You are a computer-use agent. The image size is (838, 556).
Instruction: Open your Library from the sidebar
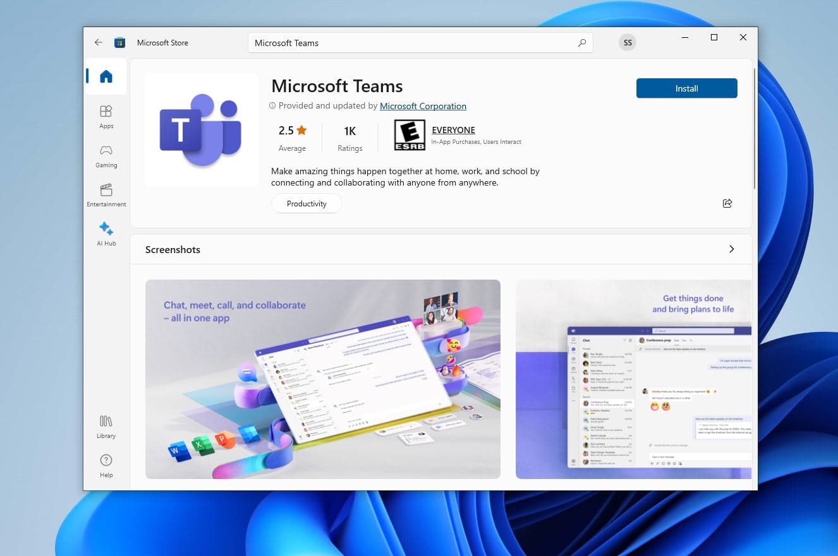pyautogui.click(x=106, y=425)
